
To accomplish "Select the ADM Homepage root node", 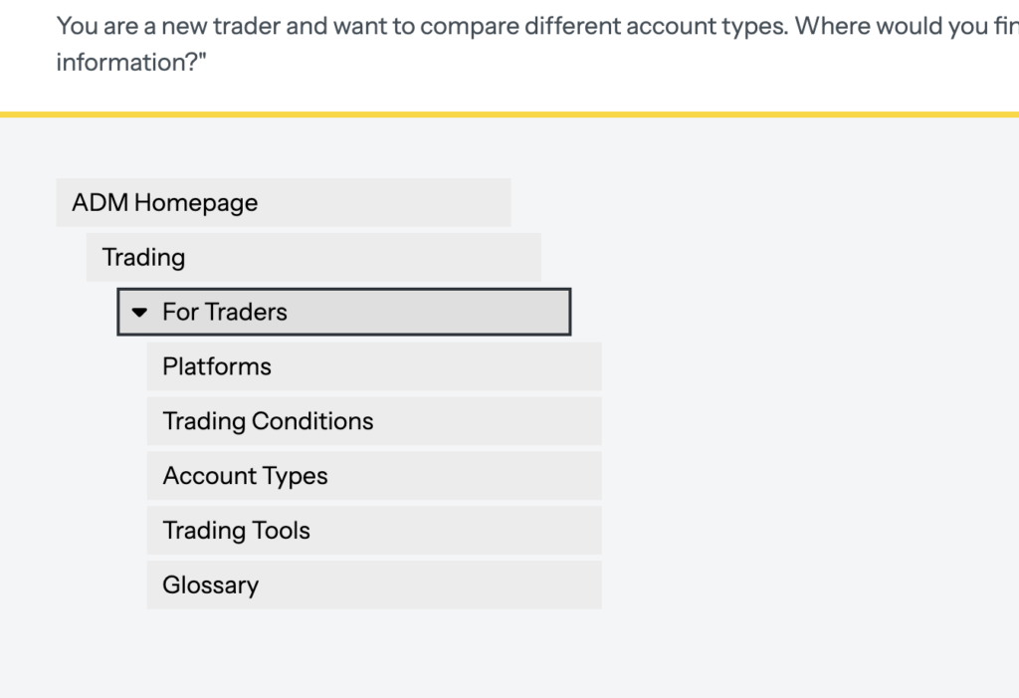I will coord(164,203).
